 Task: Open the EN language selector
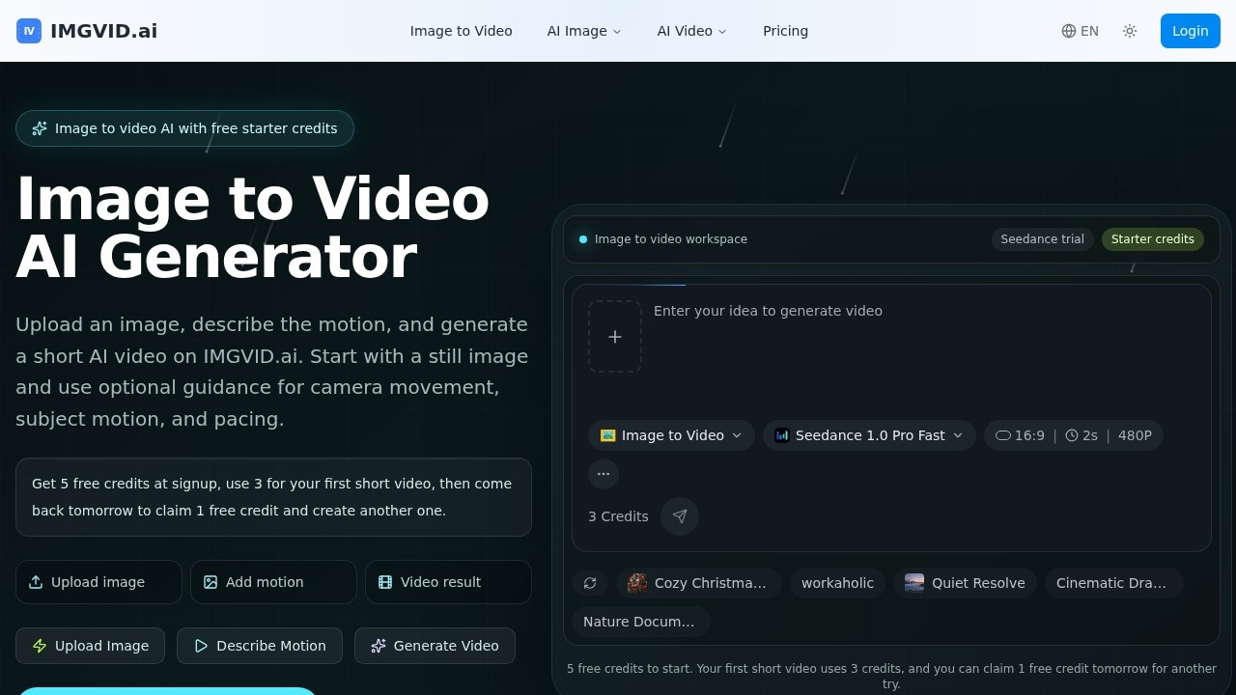1080,31
